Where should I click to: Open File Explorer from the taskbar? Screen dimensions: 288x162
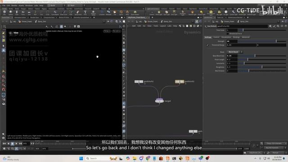click(x=135, y=158)
